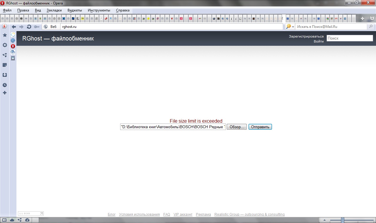This screenshot has width=376, height=223.
Task: Open the Вид menu
Action: click(38, 10)
